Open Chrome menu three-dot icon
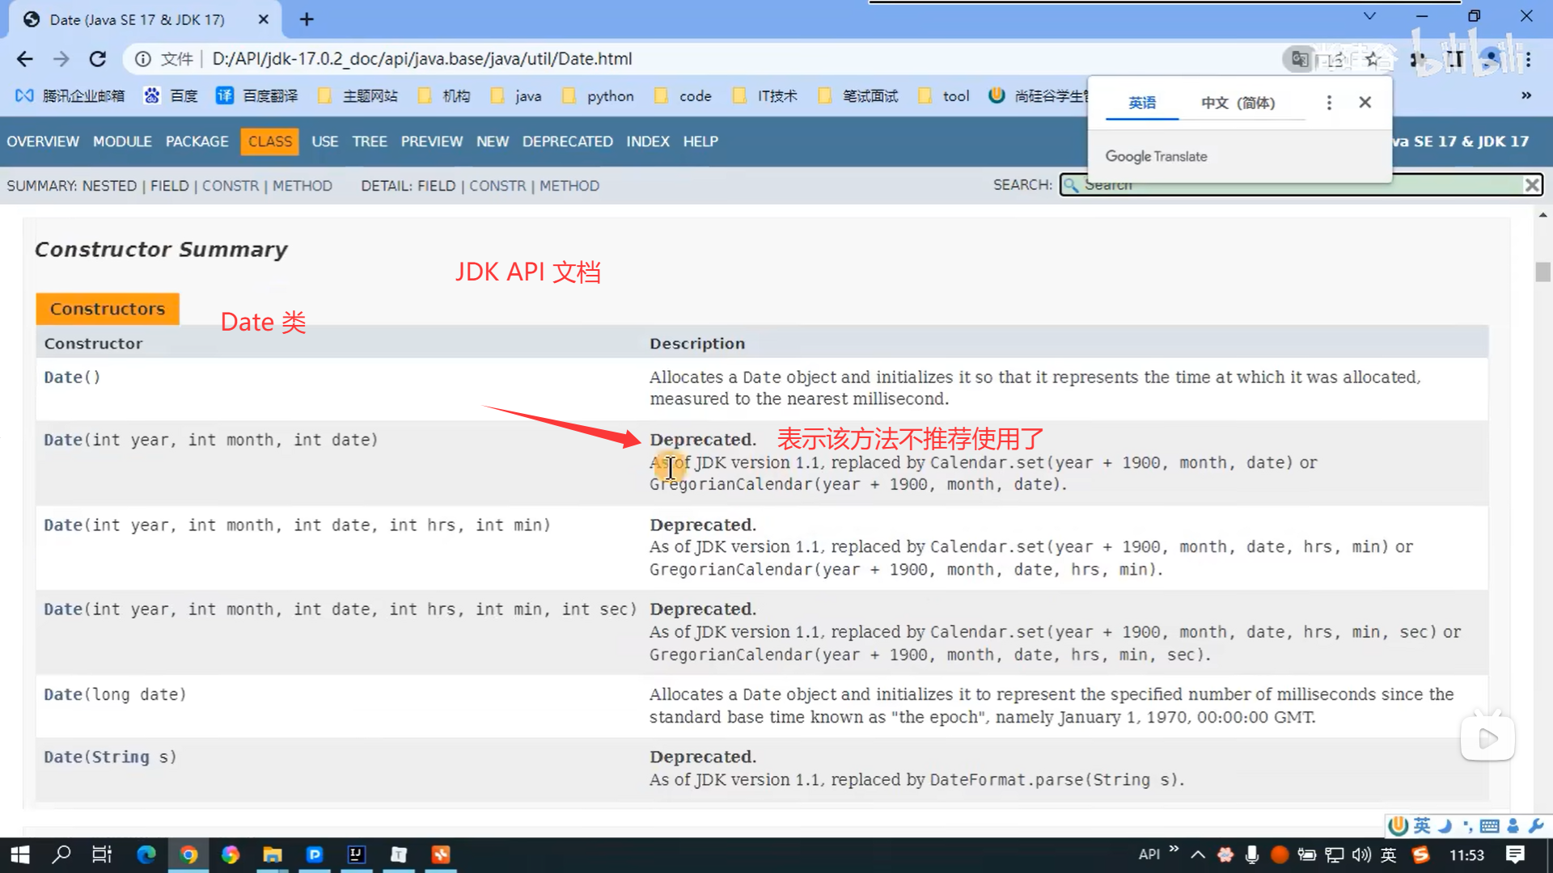The width and height of the screenshot is (1553, 873). pyautogui.click(x=1529, y=59)
